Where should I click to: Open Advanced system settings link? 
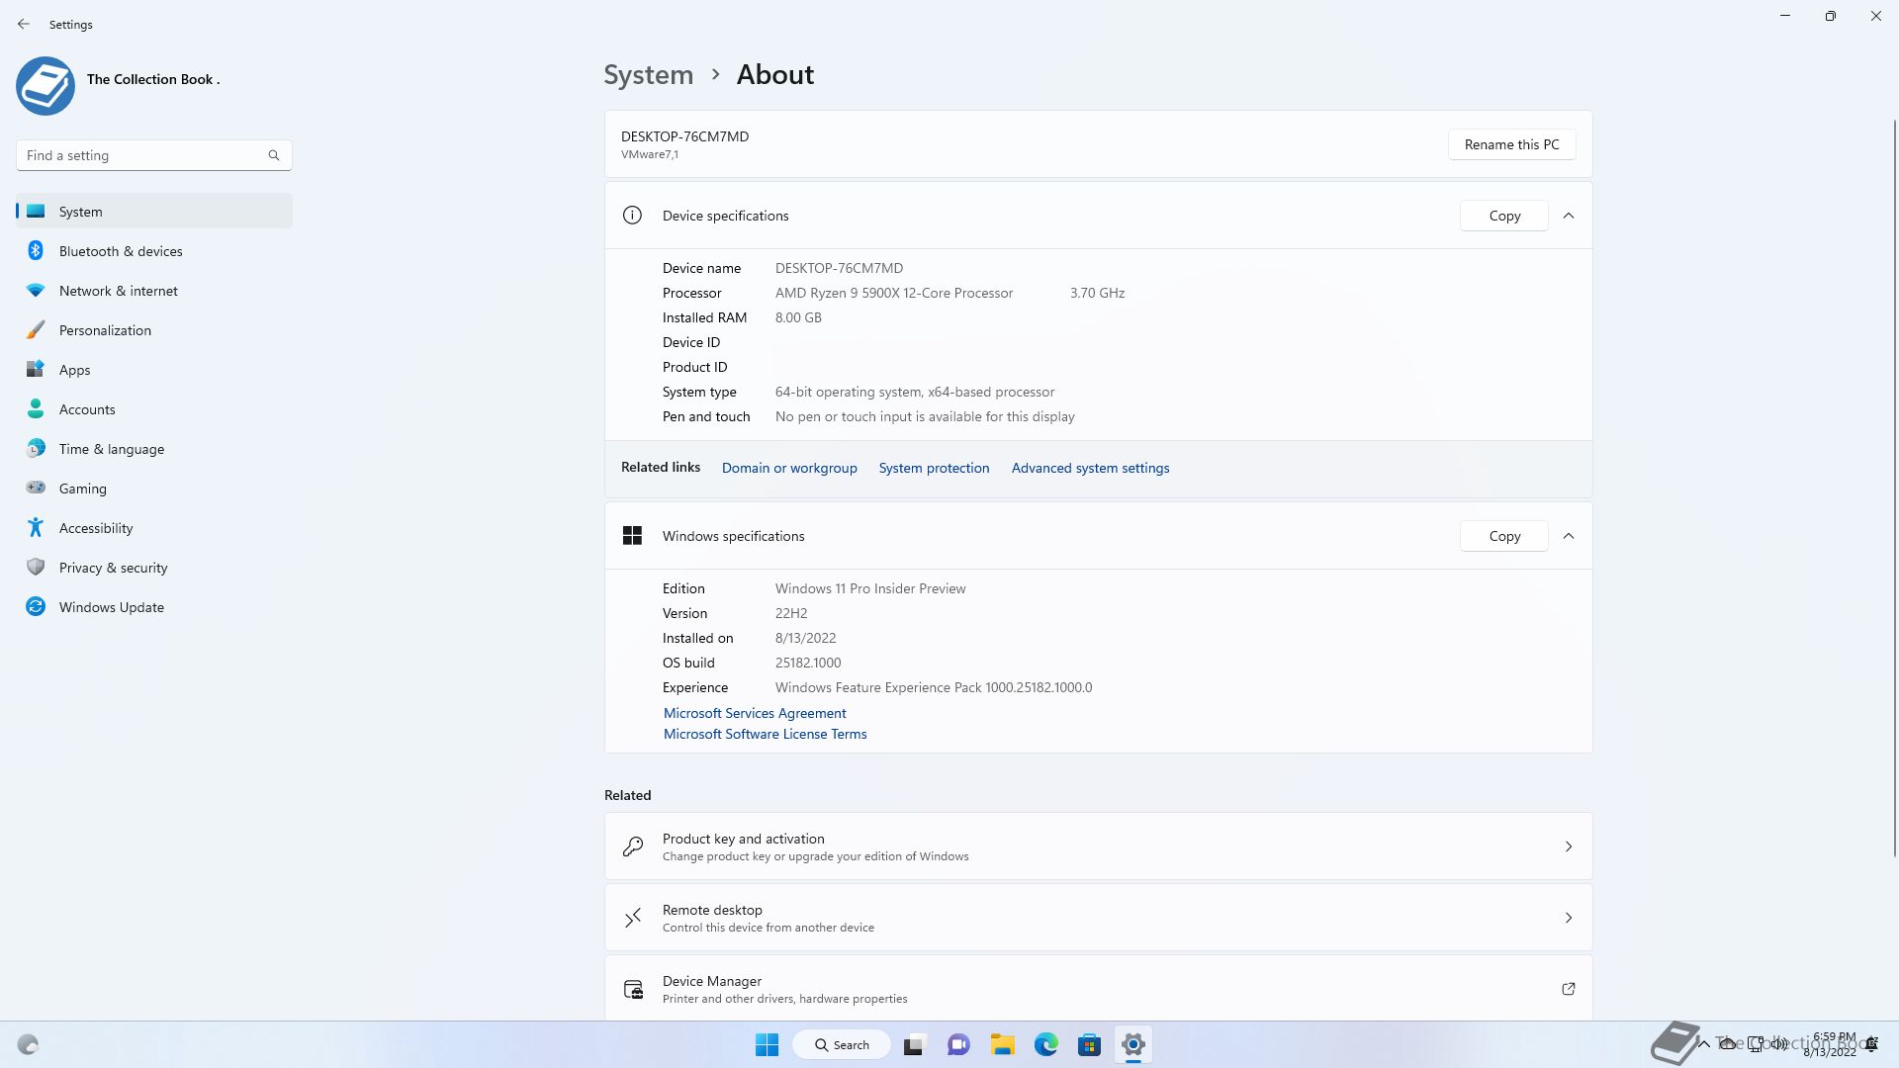(1090, 468)
